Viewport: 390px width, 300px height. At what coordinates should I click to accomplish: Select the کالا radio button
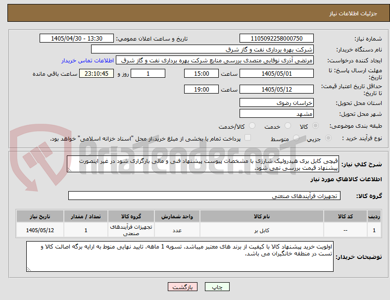click(x=315, y=126)
